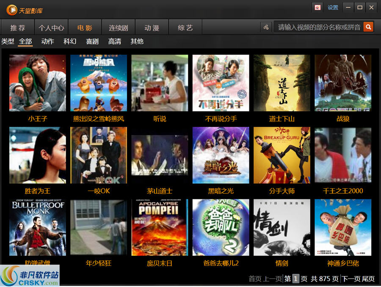
Task: Go to the 综艺 tab
Action: [185, 28]
